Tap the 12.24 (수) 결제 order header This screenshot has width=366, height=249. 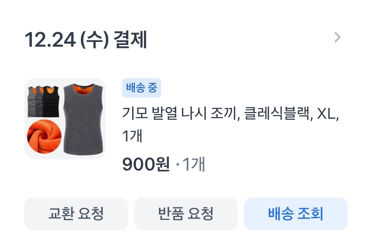click(86, 40)
